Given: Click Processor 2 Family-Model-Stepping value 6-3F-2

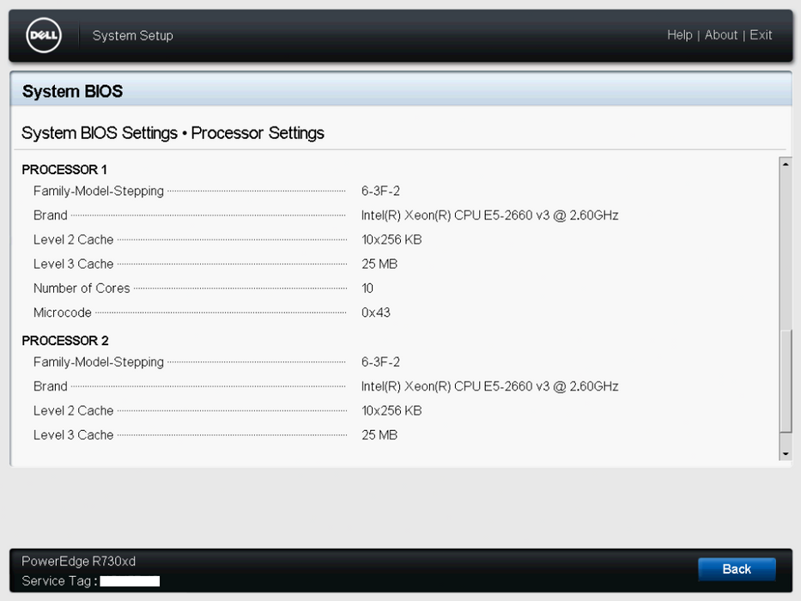Looking at the screenshot, I should [x=380, y=362].
